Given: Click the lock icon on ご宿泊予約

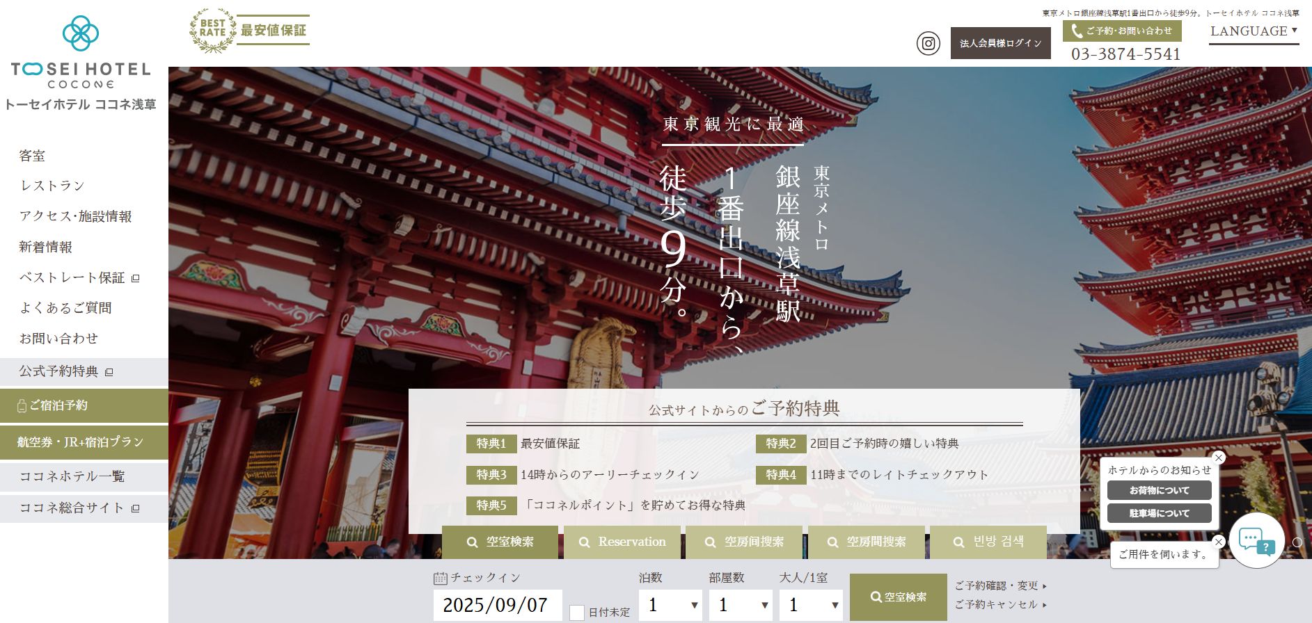Looking at the screenshot, I should pos(22,405).
